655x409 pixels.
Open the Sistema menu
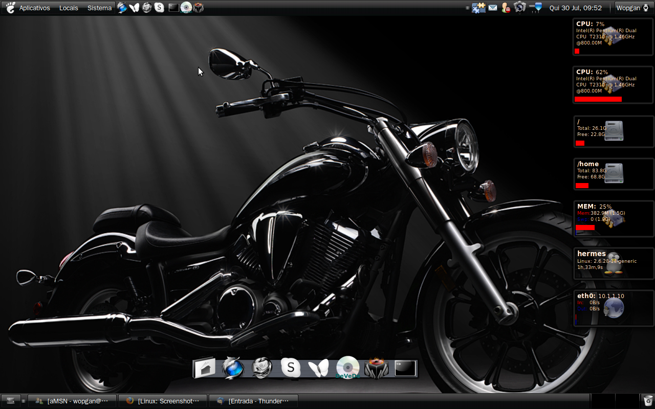(99, 8)
